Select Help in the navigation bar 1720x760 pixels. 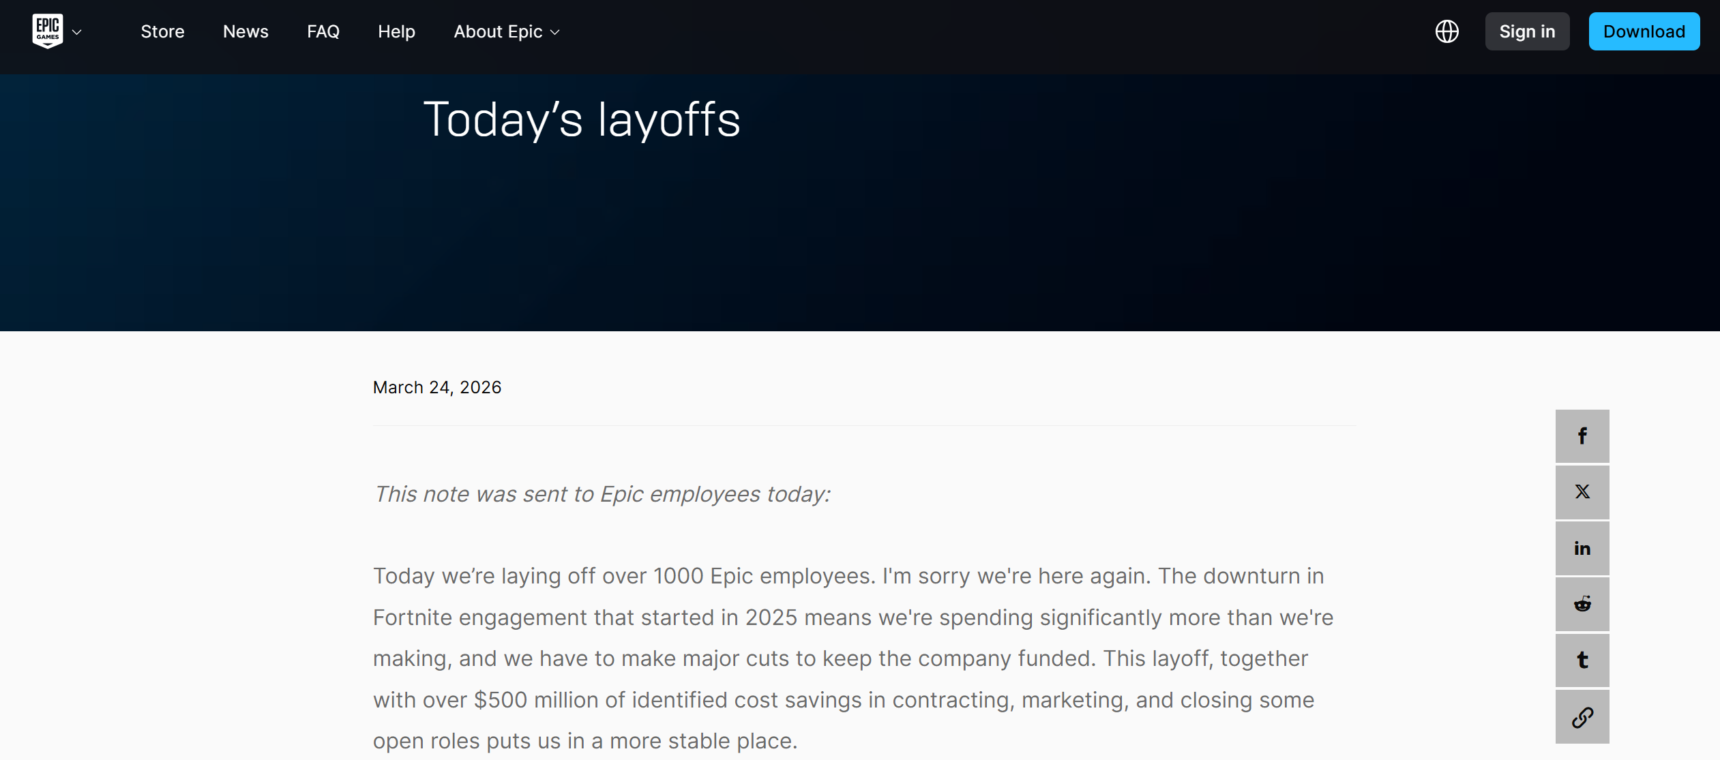coord(396,32)
